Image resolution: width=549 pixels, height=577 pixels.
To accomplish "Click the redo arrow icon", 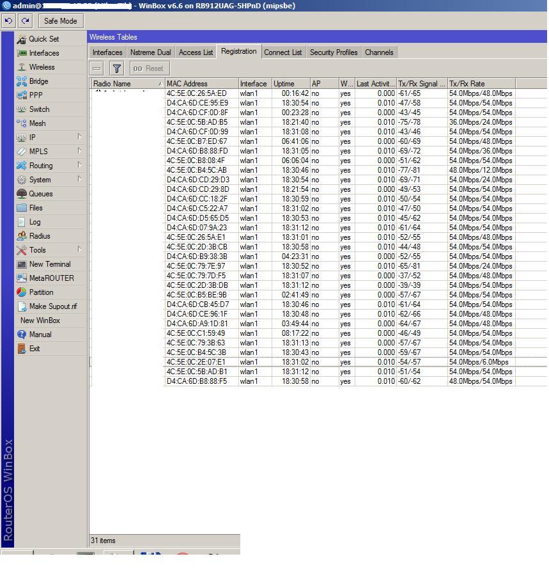I will pyautogui.click(x=25, y=21).
